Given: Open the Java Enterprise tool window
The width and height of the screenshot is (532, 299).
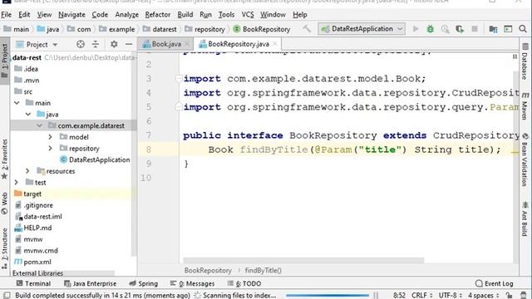Looking at the screenshot, I should [x=91, y=283].
